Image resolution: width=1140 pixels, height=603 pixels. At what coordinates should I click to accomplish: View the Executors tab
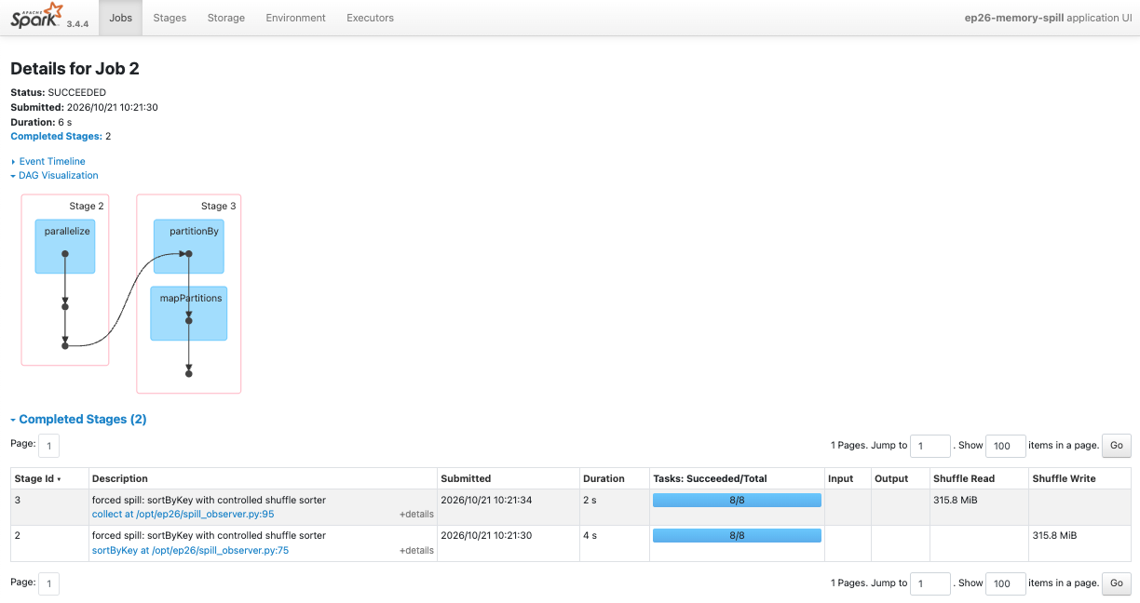coord(370,18)
